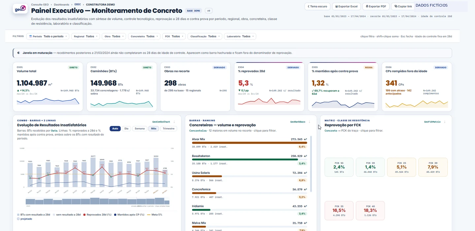Open % mantidos após contra prova card

click(343, 87)
